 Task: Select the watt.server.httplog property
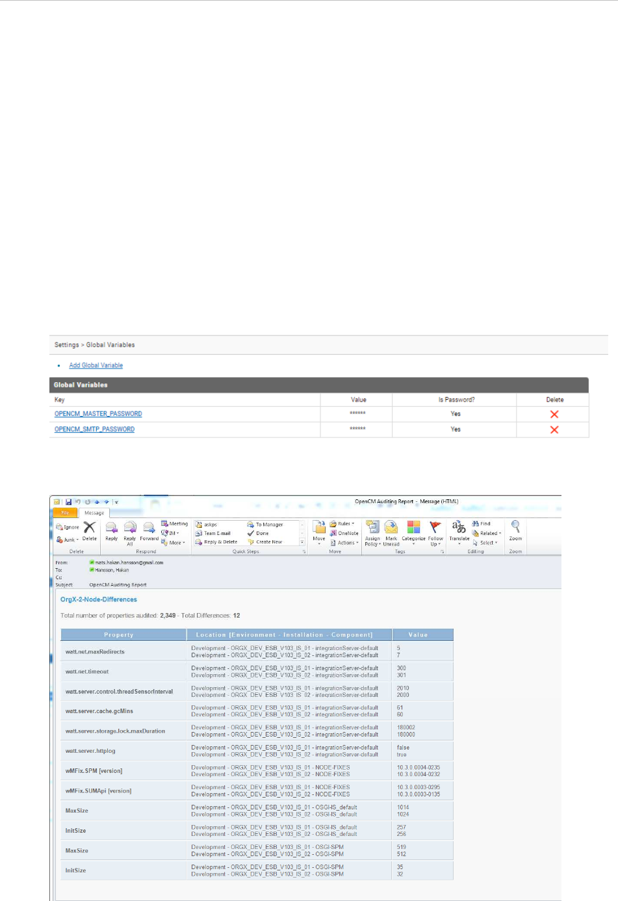point(90,751)
